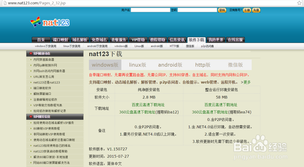304x167 pixels.
Task: Open sidebar link URL转发怎么用
Action: point(43,77)
